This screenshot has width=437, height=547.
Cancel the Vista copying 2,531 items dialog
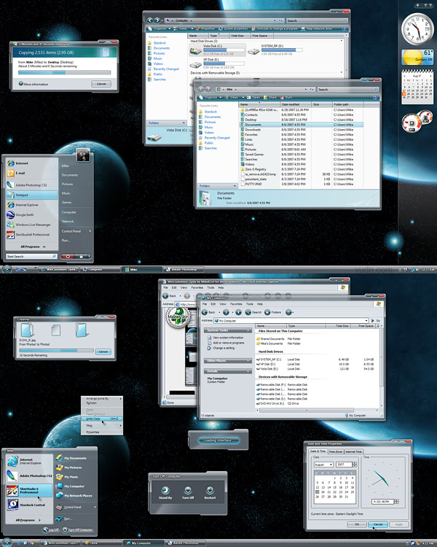pos(101,84)
